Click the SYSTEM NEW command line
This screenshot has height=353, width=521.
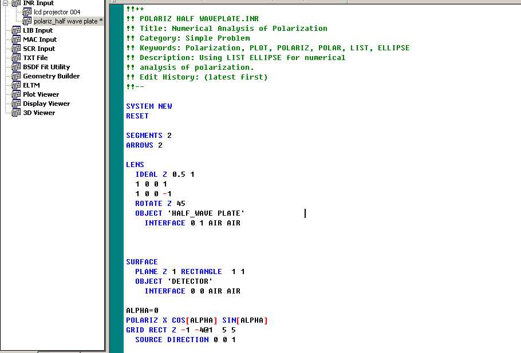149,106
